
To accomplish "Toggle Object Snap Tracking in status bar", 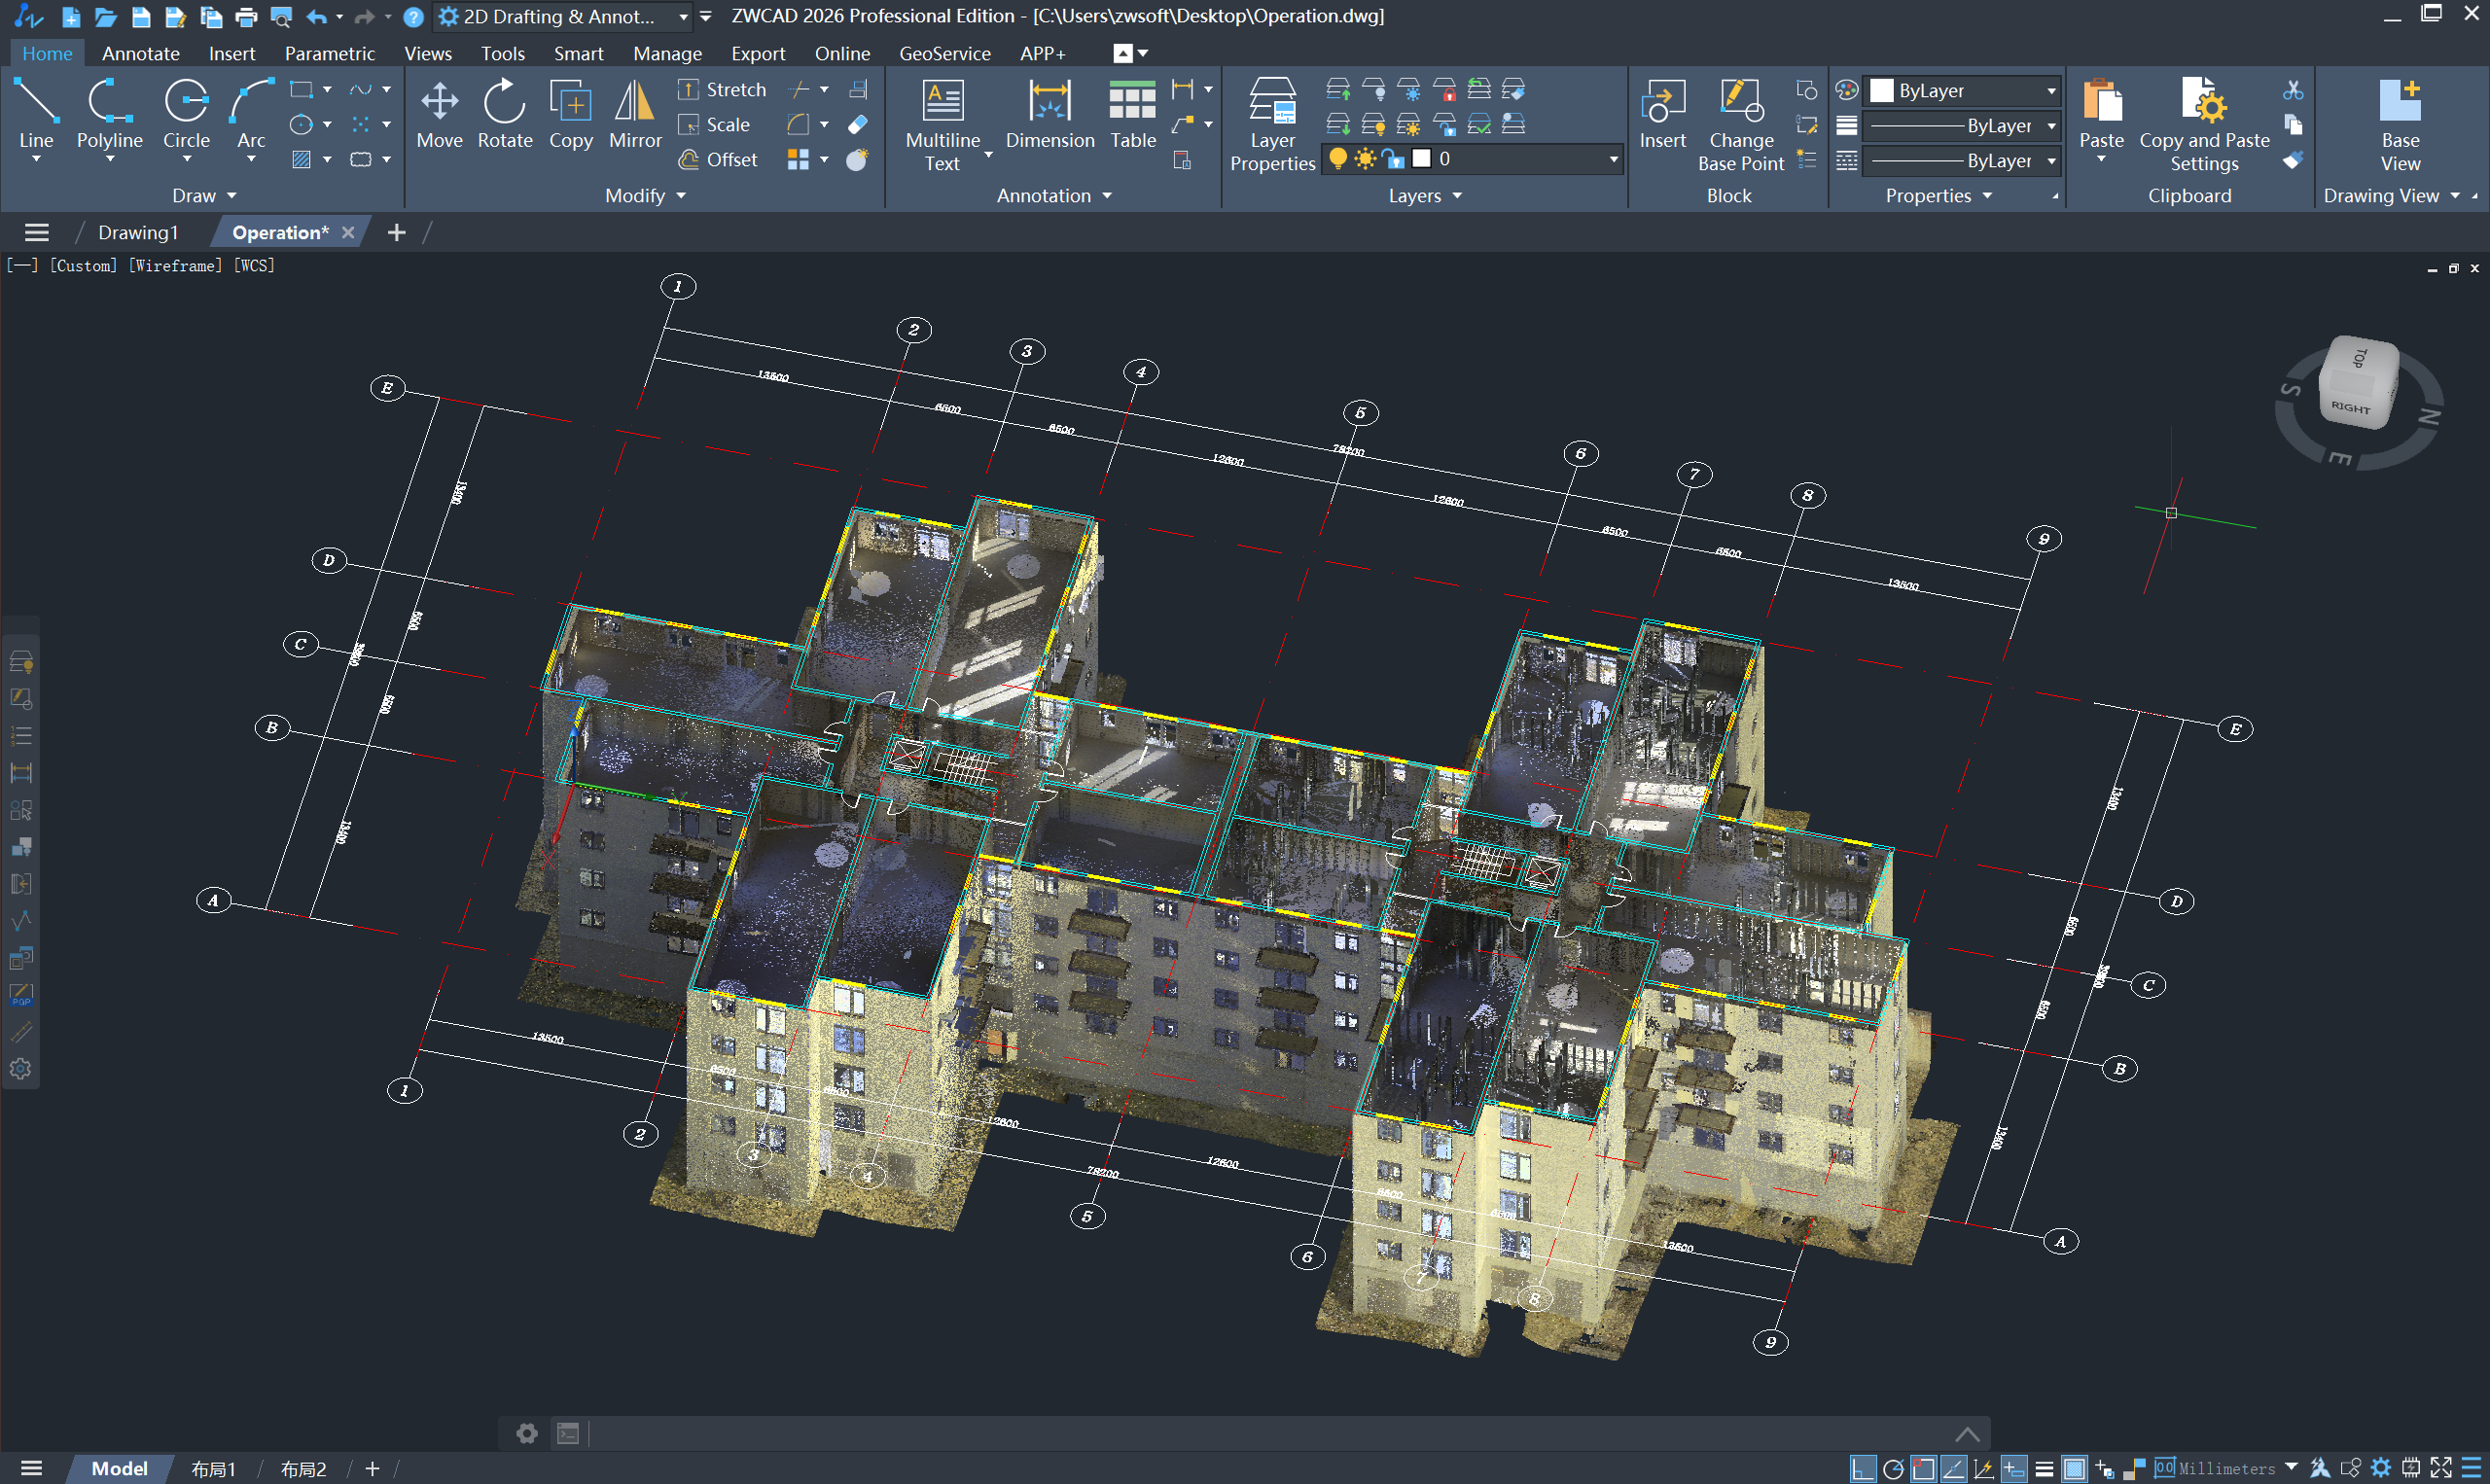I will point(1953,1468).
